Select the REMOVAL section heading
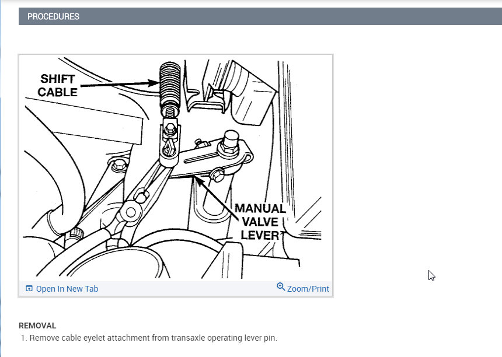 click(x=37, y=325)
